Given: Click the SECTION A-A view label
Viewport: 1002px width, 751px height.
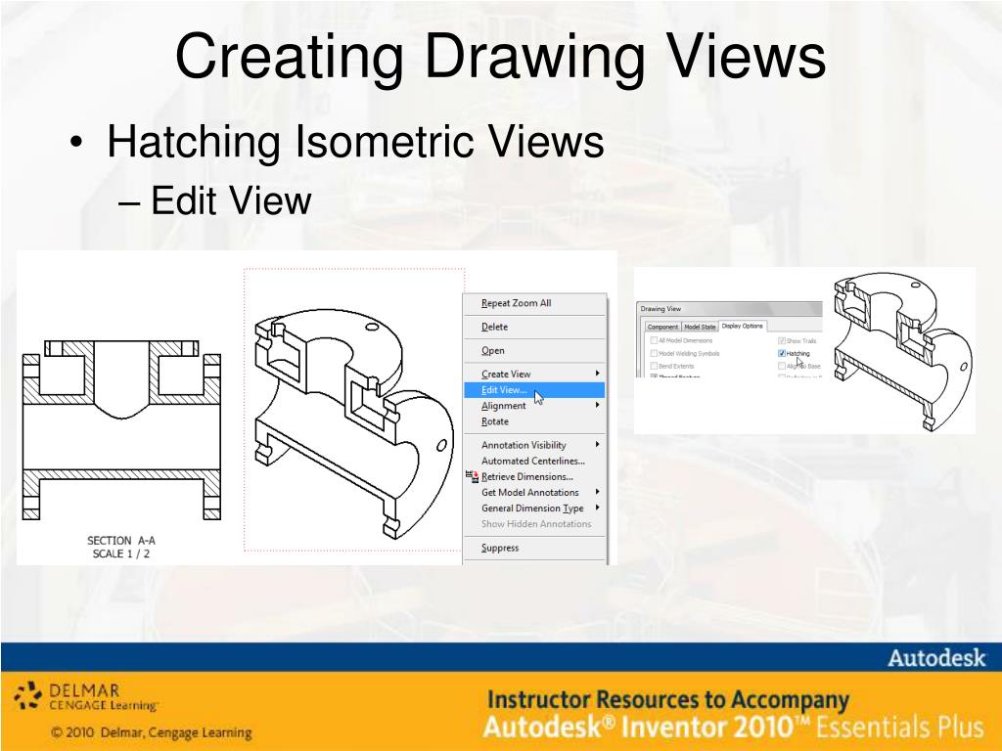Looking at the screenshot, I should click(120, 540).
